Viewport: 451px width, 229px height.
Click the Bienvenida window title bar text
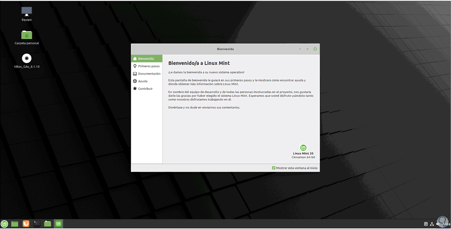[225, 49]
